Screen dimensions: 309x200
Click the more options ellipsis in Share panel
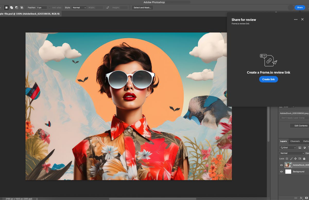[x=296, y=19]
